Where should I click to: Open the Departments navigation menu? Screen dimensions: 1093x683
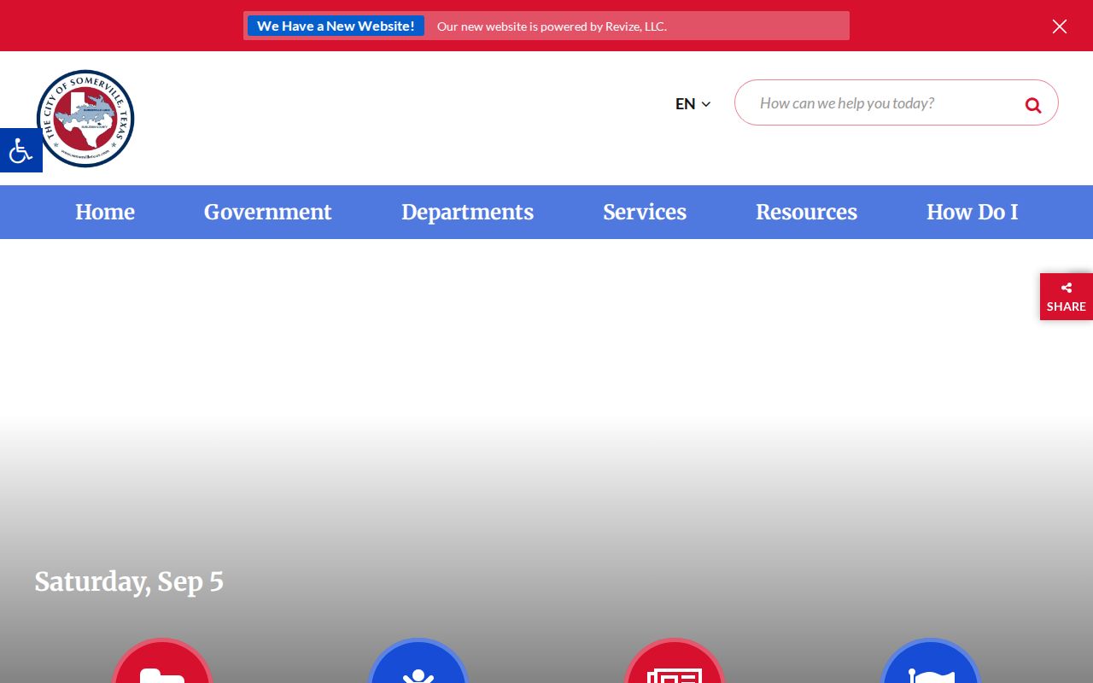click(467, 212)
